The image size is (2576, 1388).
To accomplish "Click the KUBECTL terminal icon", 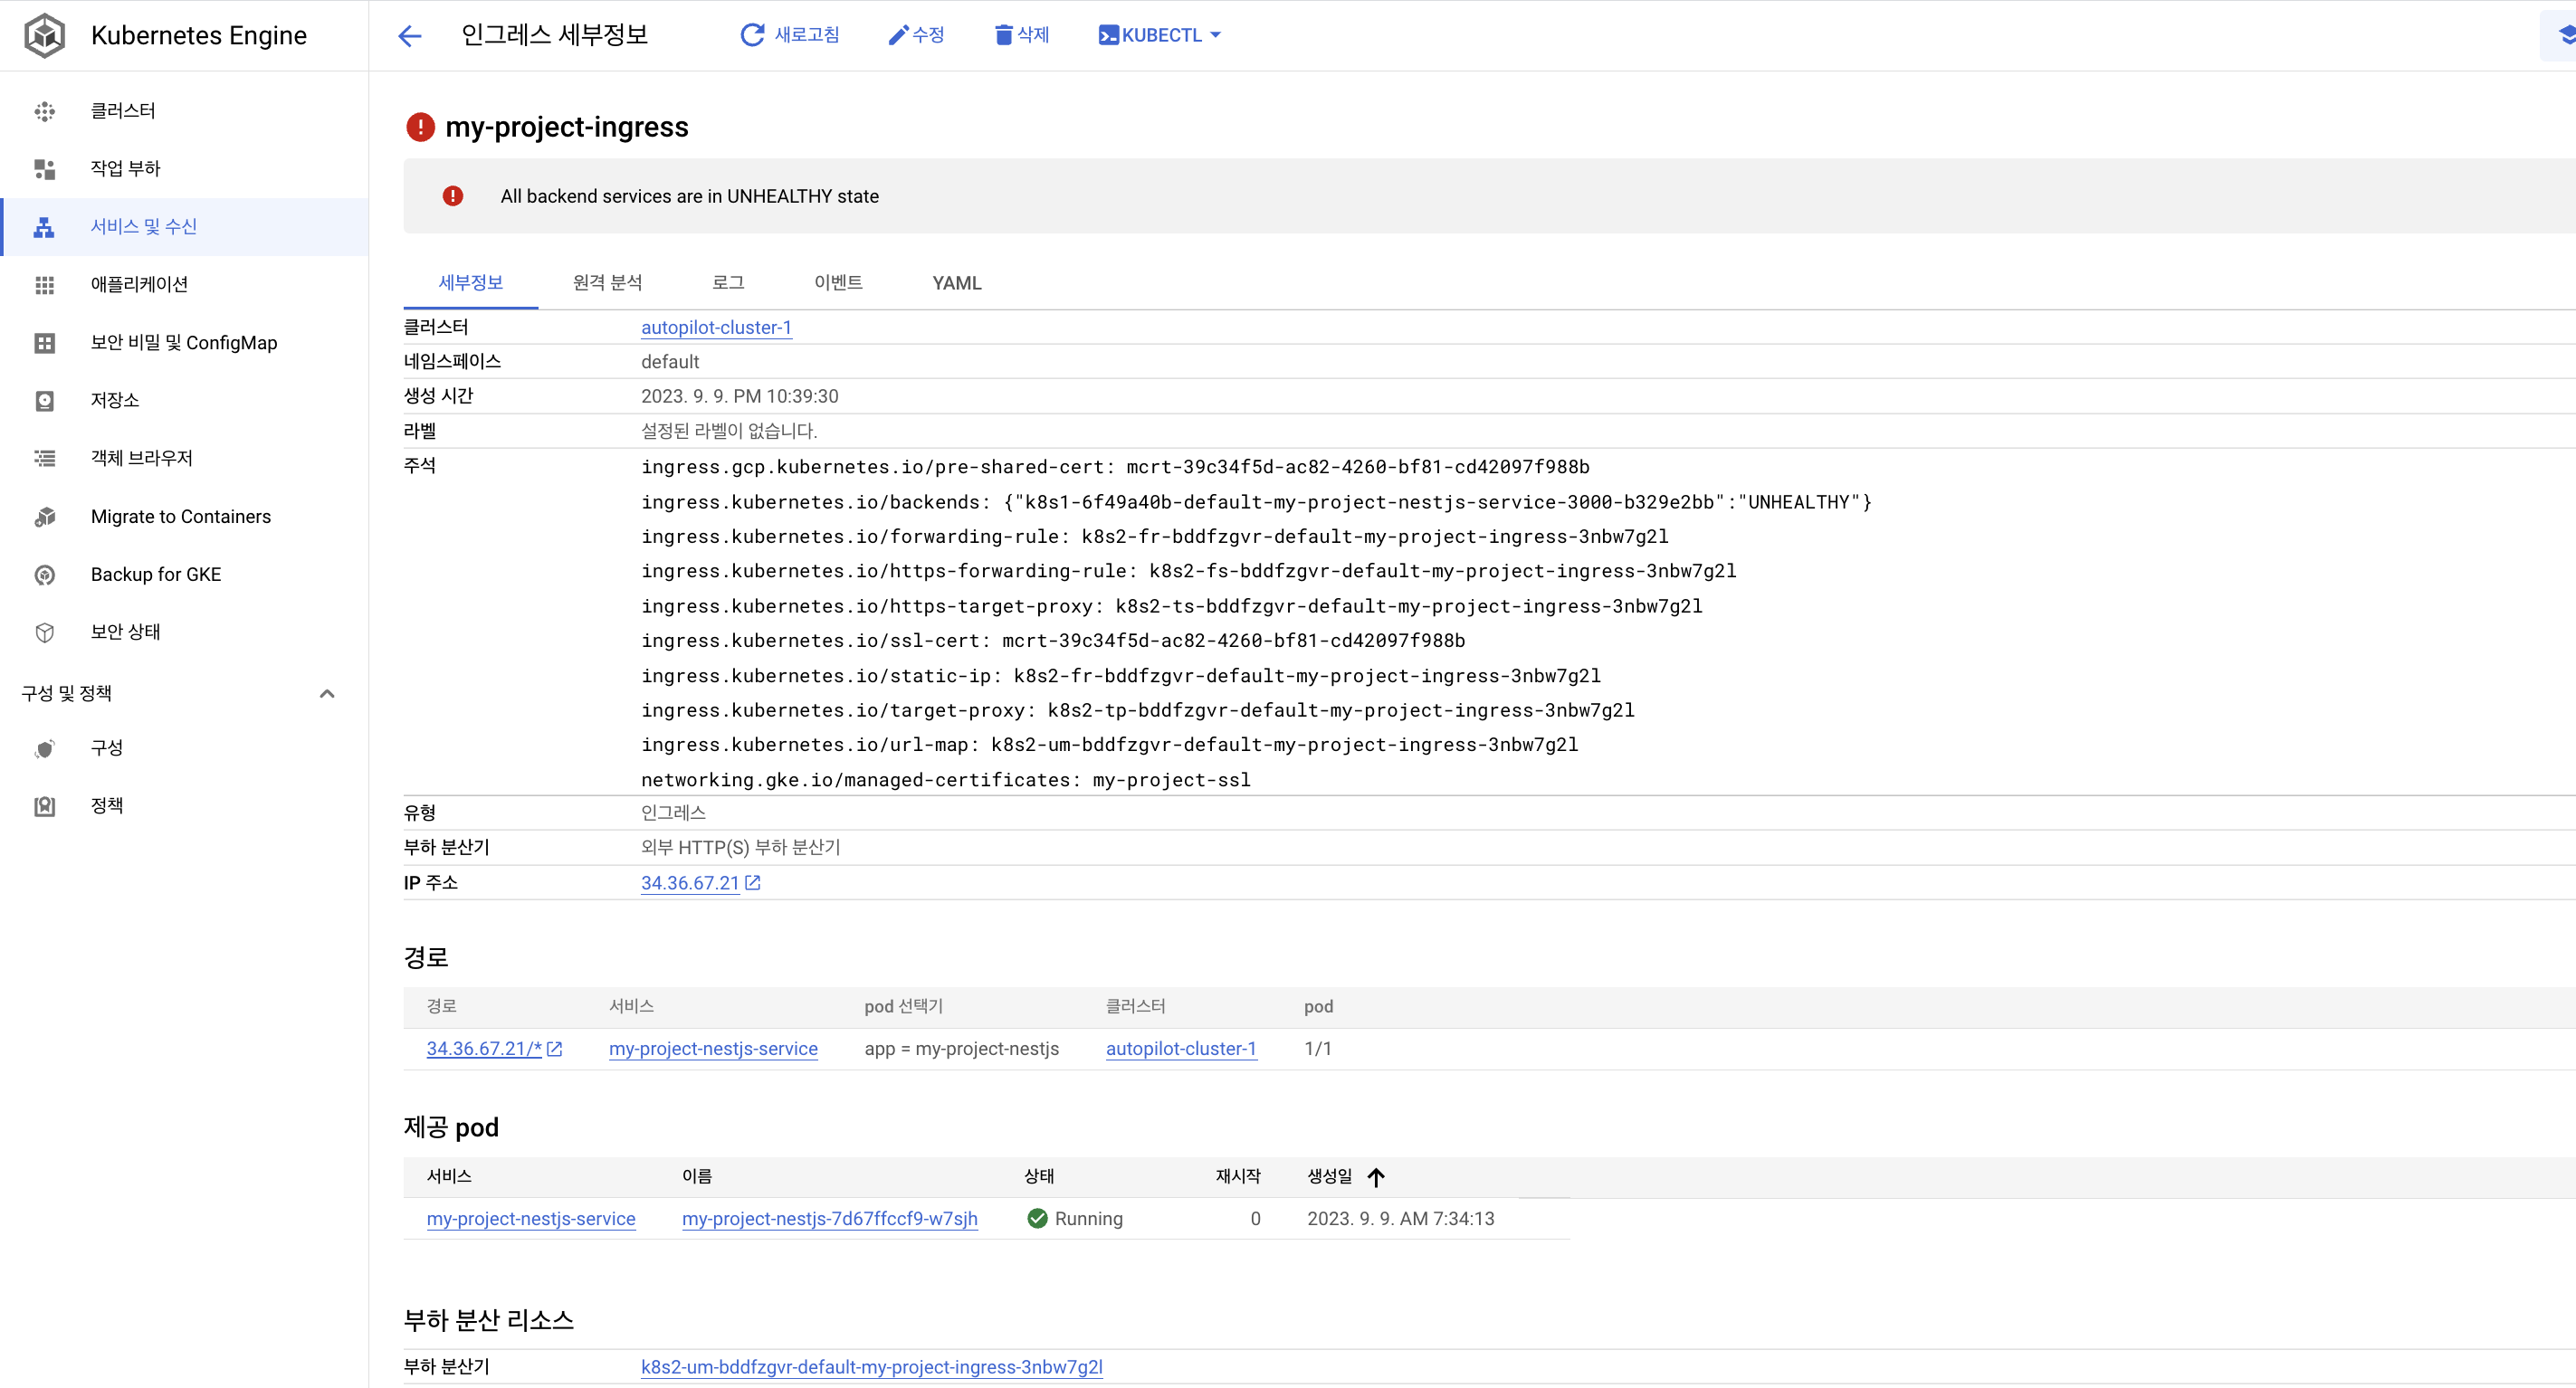I will tap(1108, 35).
